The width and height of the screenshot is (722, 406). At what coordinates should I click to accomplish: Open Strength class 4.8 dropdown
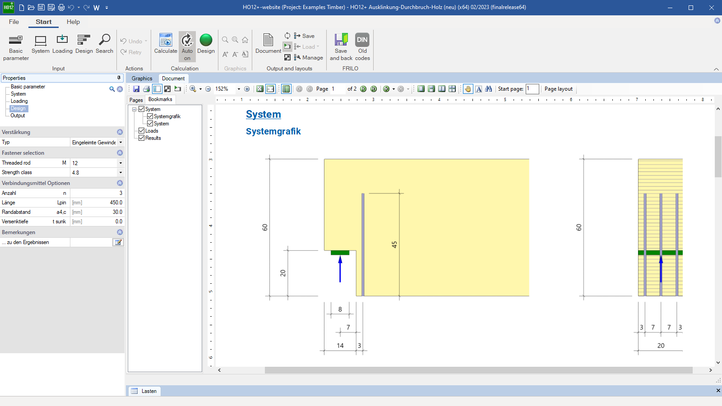[120, 172]
